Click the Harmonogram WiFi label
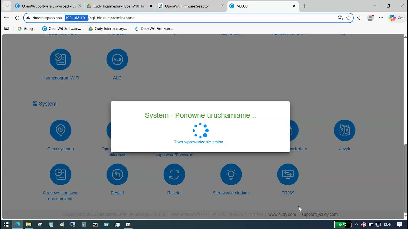The image size is (408, 229). click(x=61, y=78)
